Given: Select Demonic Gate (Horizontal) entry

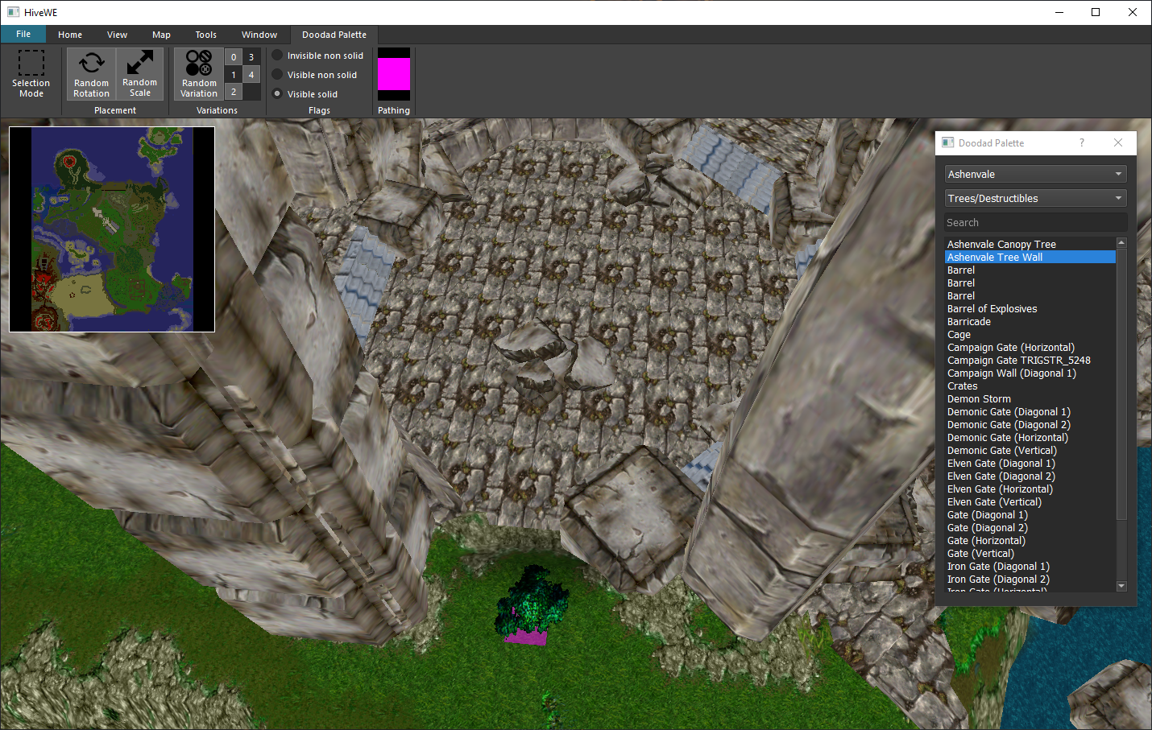Looking at the screenshot, I should click(x=1030, y=437).
